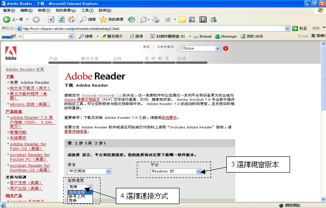Viewport: 326px width, 208px height.
Task: Open Hotmail from MSN toolbar
Action: (x=202, y=36)
